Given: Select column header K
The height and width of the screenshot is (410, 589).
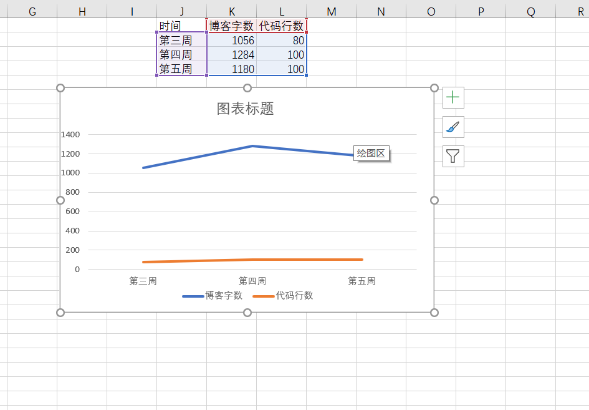Looking at the screenshot, I should [x=232, y=12].
